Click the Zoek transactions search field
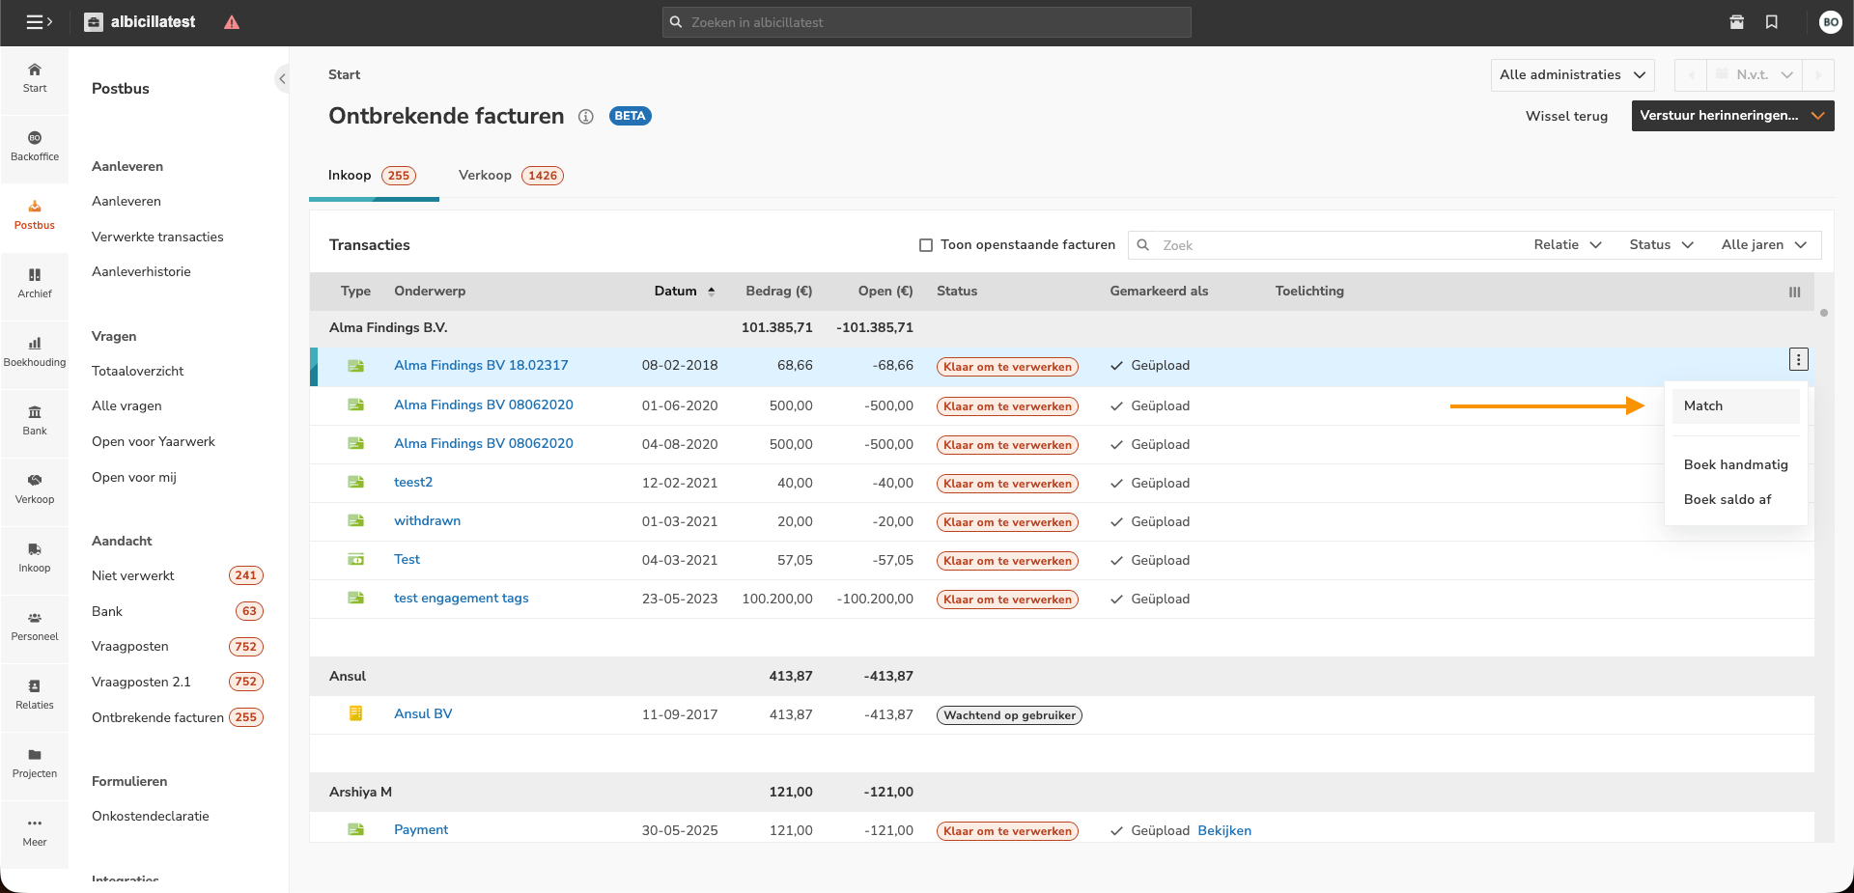The width and height of the screenshot is (1854, 893). [x=1333, y=245]
